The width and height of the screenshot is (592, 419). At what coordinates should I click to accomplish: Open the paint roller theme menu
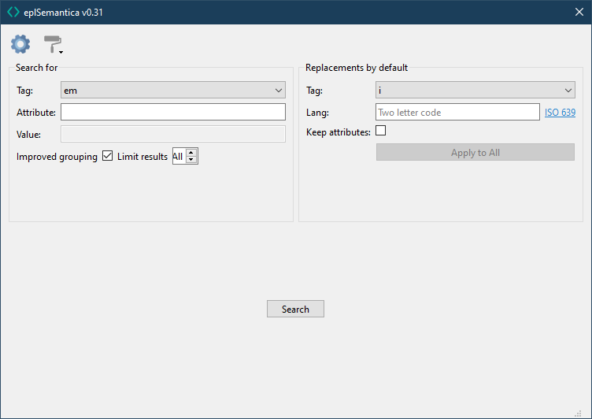(54, 44)
